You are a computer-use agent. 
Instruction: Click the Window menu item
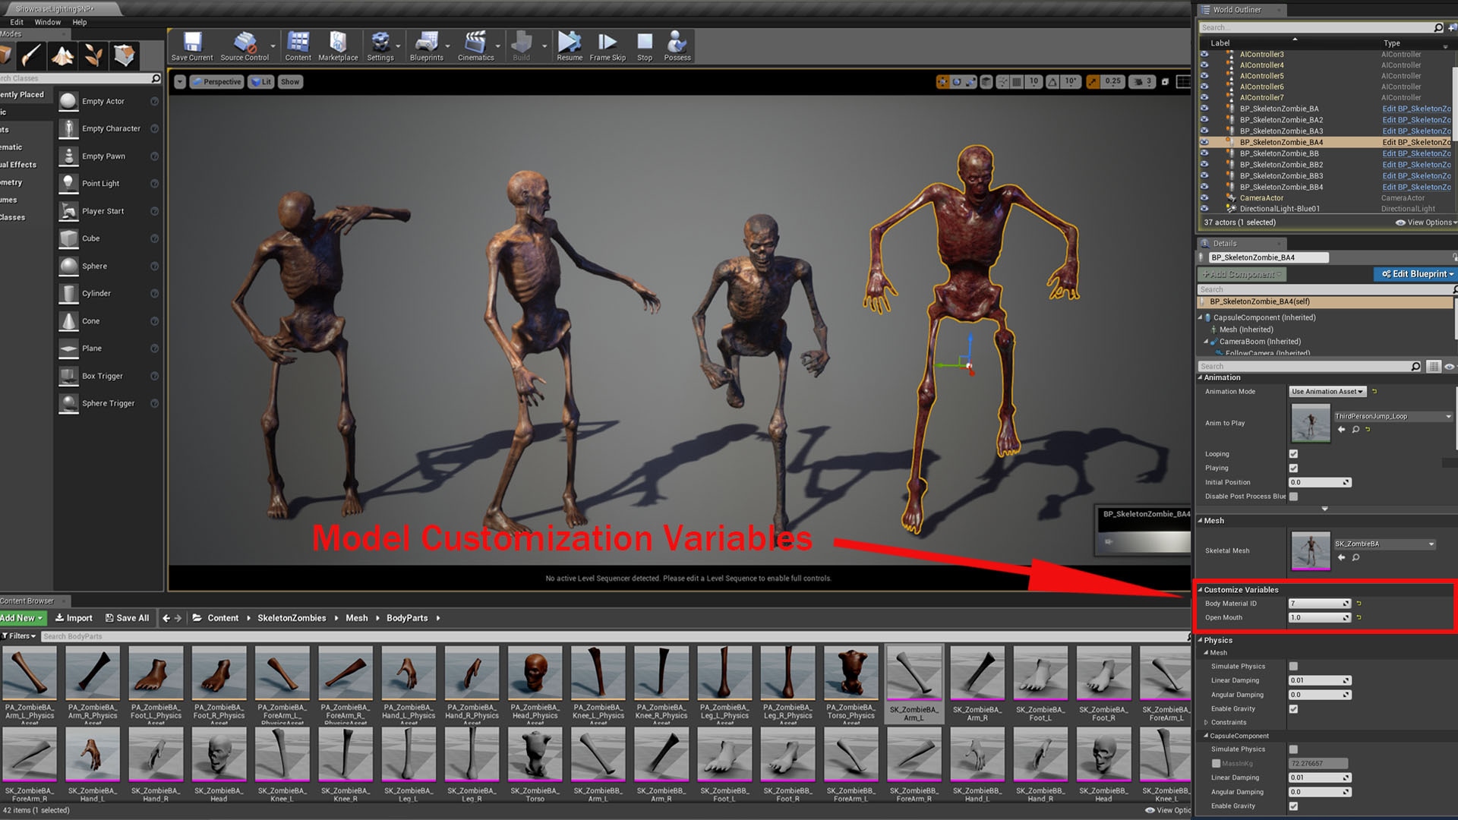48,22
